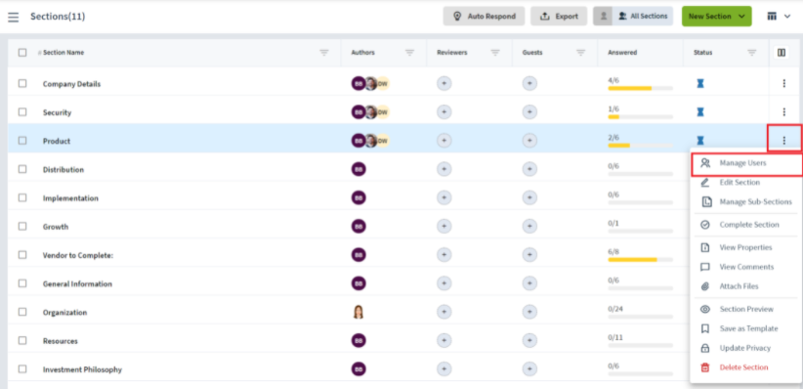Image resolution: width=803 pixels, height=389 pixels.
Task: Add a guest to Organization section
Action: click(529, 312)
